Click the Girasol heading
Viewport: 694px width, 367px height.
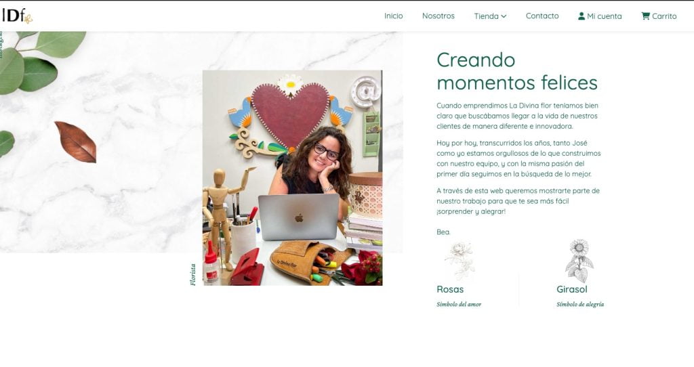572,289
